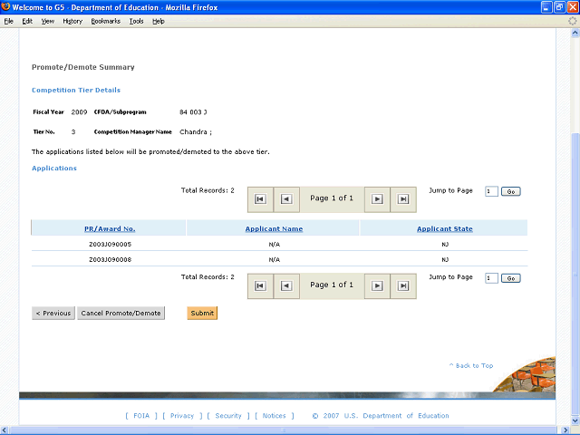Screen dimensions: 580x435
Task: Sort by Applicant Name column
Action: pyautogui.click(x=274, y=229)
